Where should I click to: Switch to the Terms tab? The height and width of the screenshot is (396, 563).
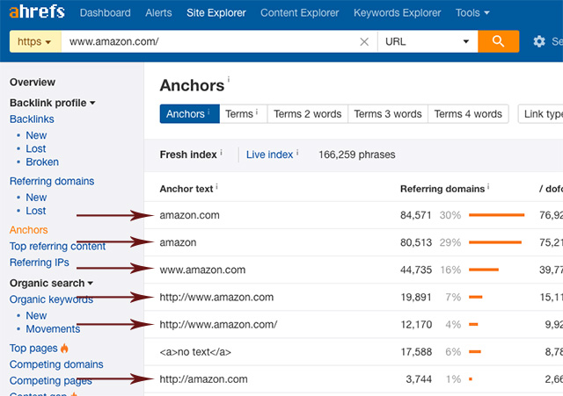pos(243,114)
